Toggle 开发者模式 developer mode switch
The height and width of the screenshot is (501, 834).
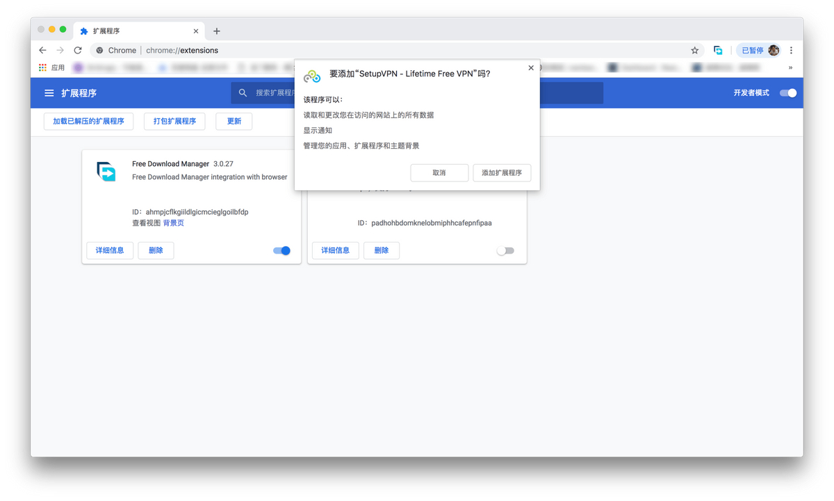787,93
